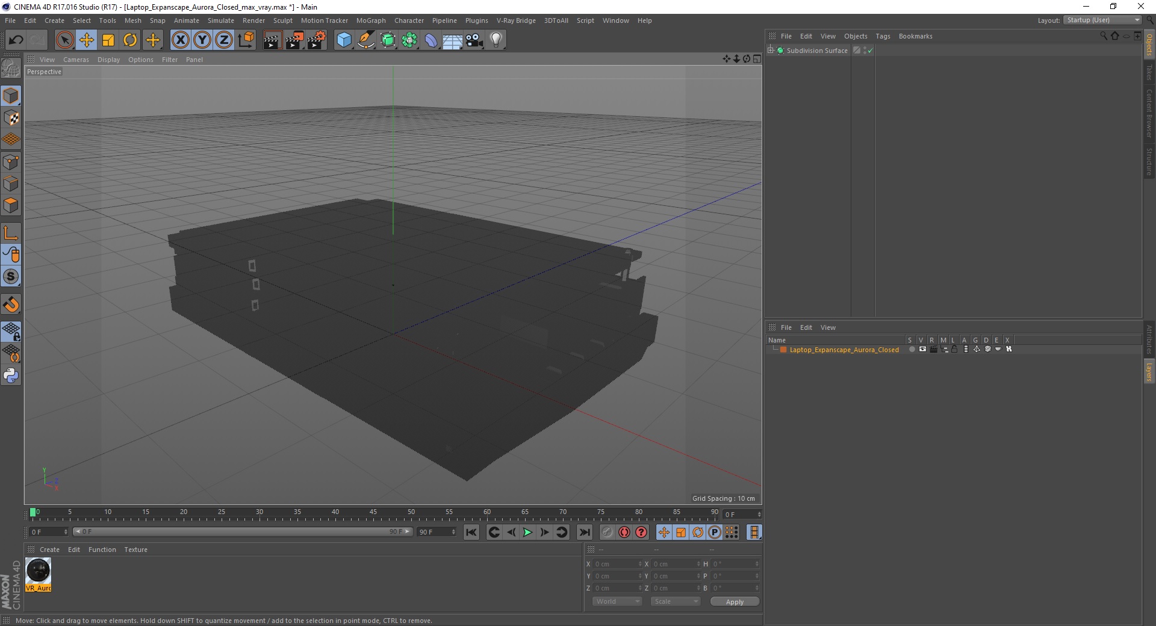Enable Axis mode tool
This screenshot has width=1156, height=626.
click(11, 233)
